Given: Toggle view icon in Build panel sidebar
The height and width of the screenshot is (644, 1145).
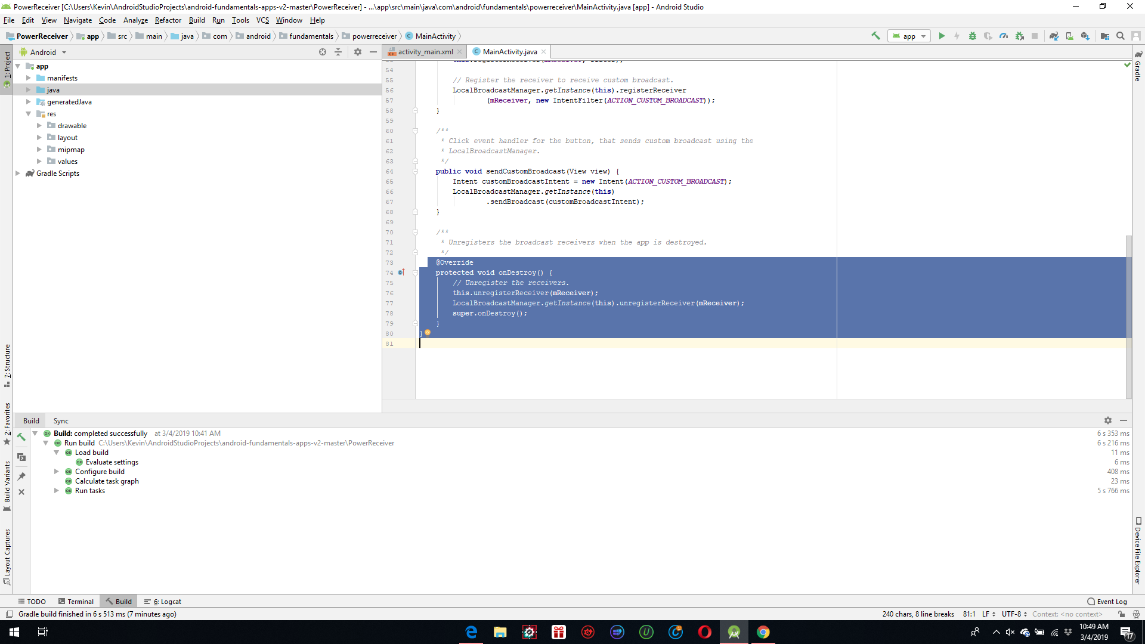Looking at the screenshot, I should tap(21, 457).
